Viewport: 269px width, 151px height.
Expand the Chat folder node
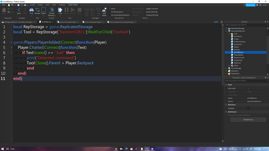(x=229, y=34)
